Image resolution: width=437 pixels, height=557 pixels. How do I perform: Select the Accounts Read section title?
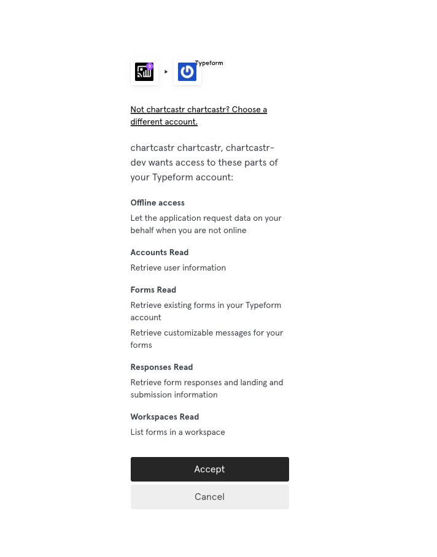coord(159,252)
